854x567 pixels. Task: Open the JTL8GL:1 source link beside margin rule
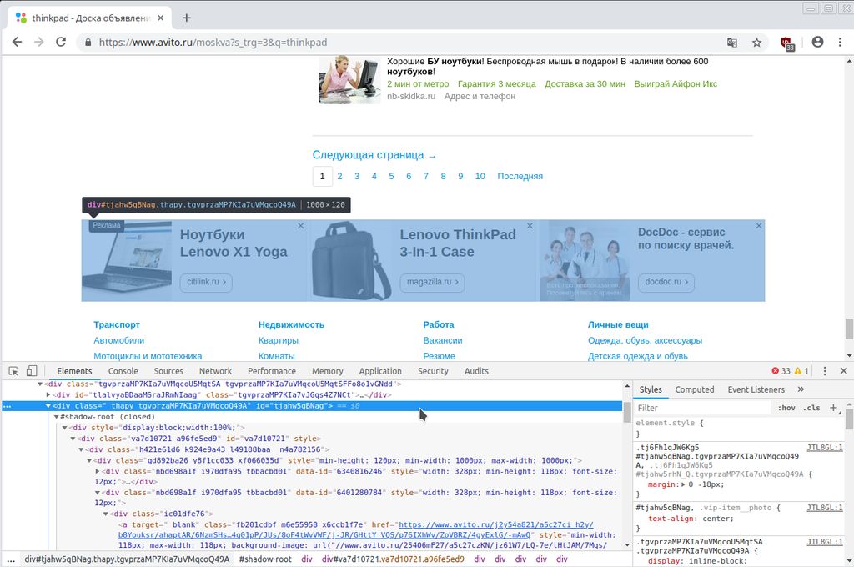[x=825, y=448]
